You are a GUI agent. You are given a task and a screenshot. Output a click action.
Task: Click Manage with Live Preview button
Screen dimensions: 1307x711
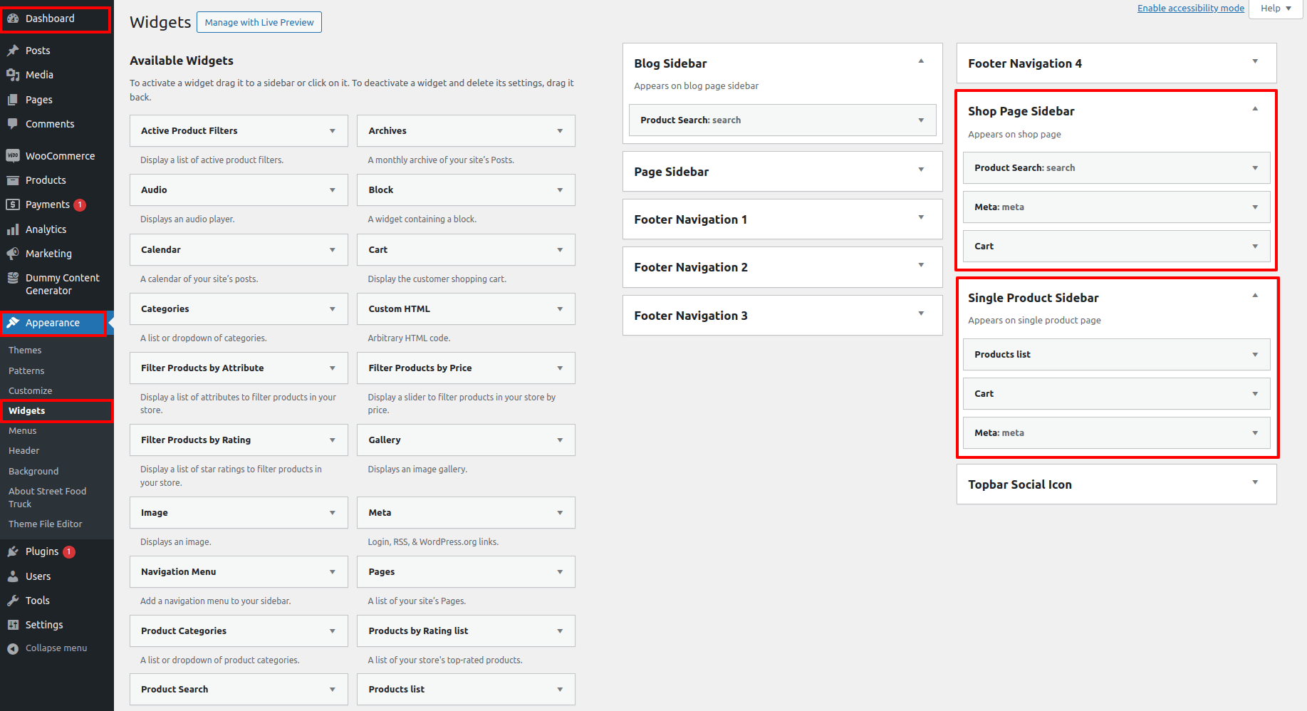pyautogui.click(x=259, y=22)
